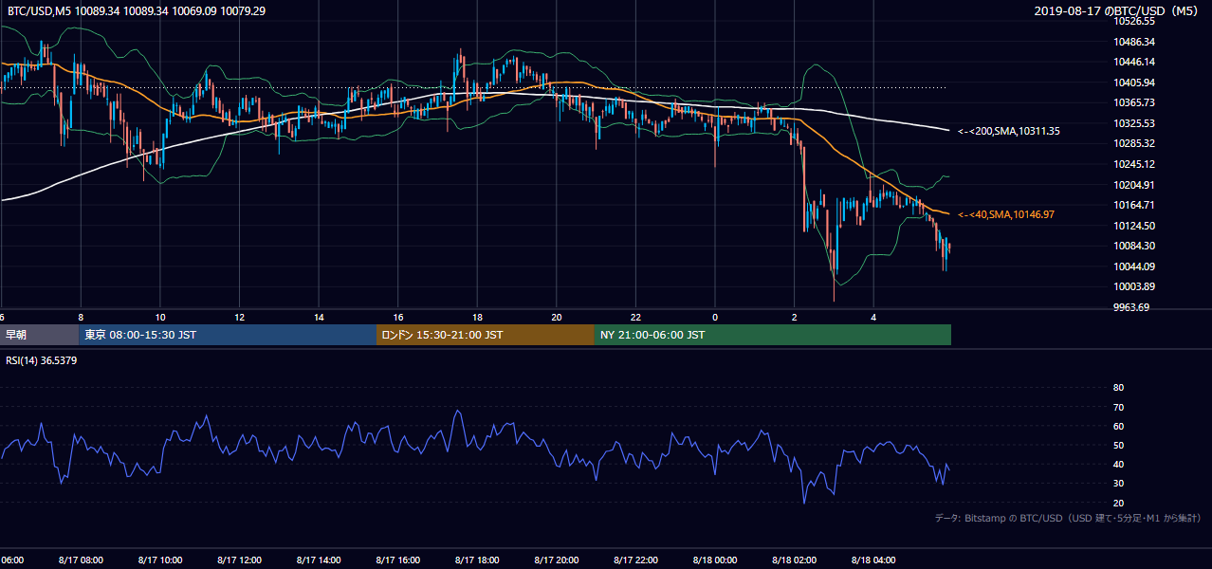Click price axis label 10164.71
This screenshot has height=569, width=1212.
pos(1135,205)
